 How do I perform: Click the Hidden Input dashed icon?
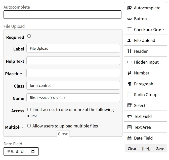129,62
